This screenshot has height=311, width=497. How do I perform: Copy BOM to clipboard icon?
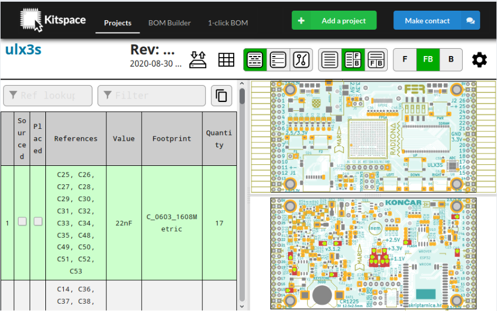(x=221, y=96)
